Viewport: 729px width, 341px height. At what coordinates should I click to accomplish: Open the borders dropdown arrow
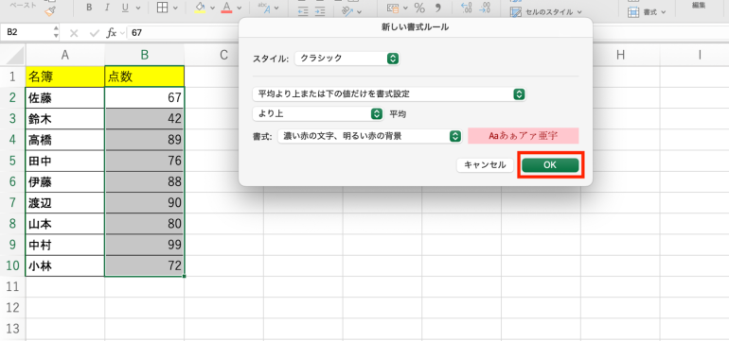coord(175,8)
